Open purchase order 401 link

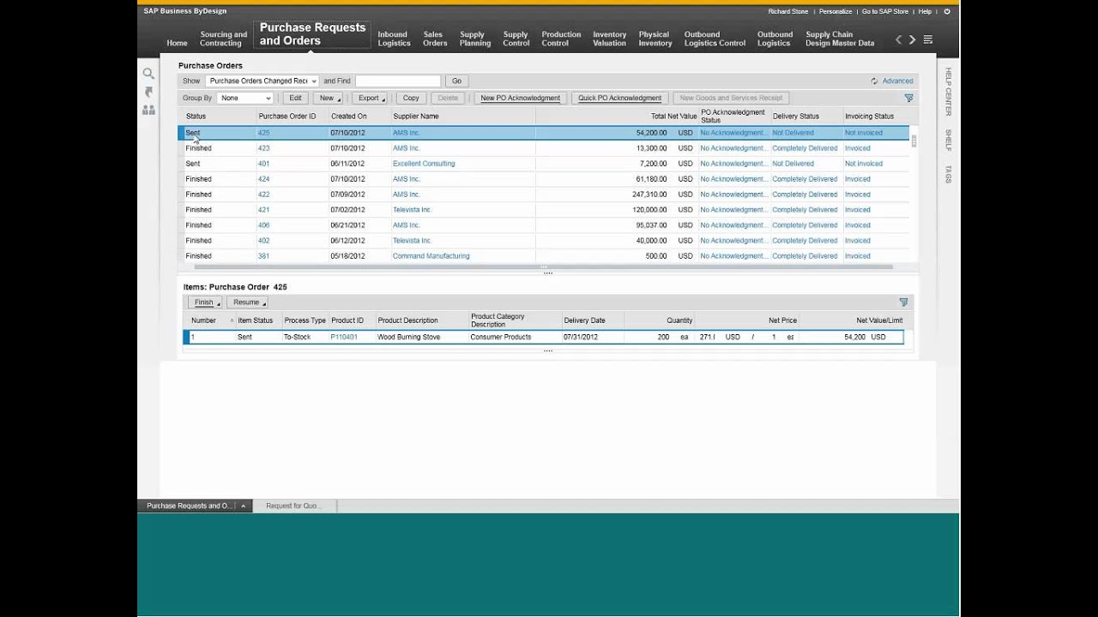click(263, 164)
